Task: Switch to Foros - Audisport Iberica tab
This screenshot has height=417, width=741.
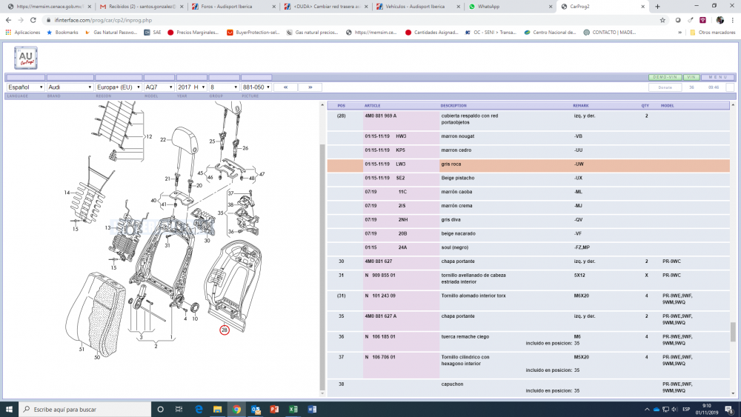Action: click(231, 7)
